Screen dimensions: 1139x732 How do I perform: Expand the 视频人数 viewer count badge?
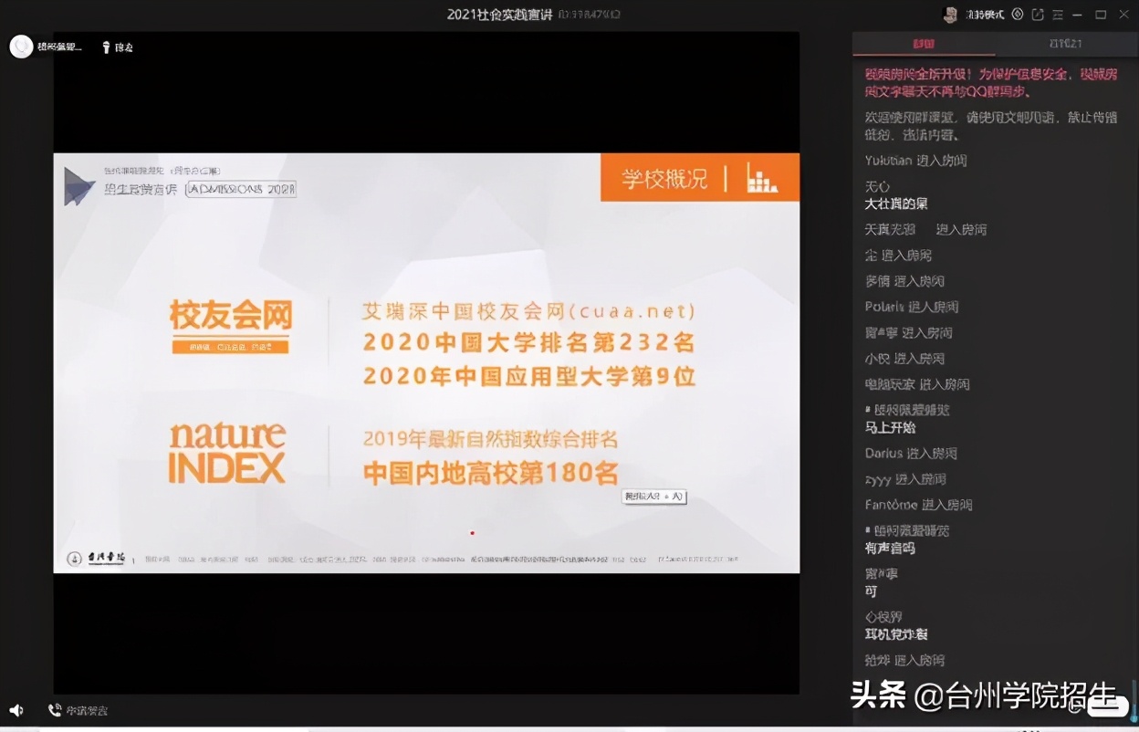(653, 497)
